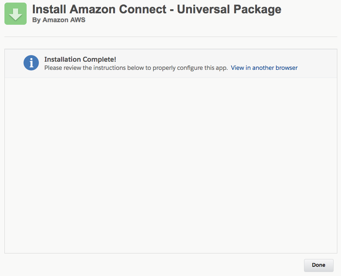341x276 pixels.
Task: Select the Install Amazon Connect title heading
Action: (x=156, y=9)
